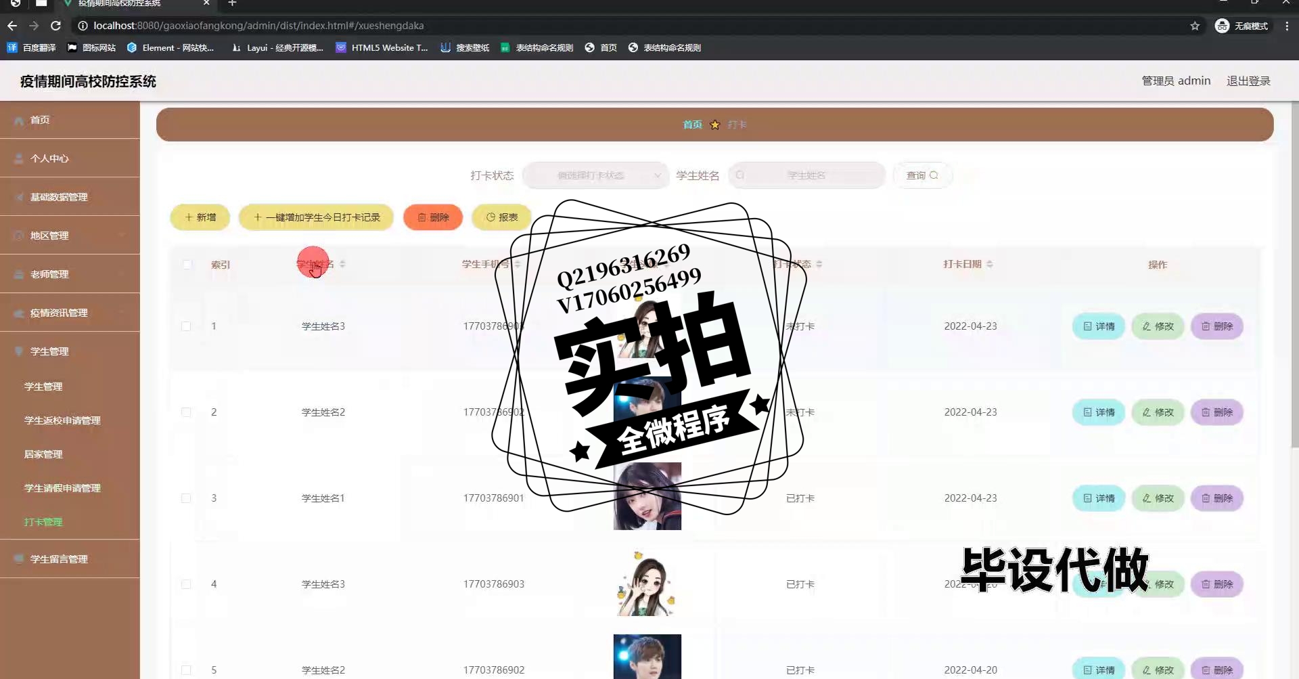Click the page vertical scrollbar

click(x=1294, y=274)
